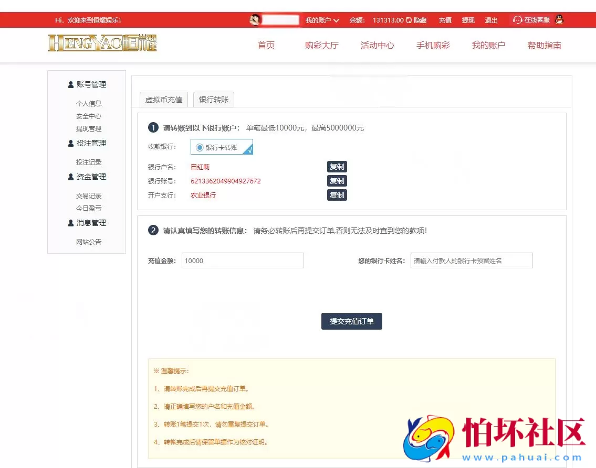
Task: Click 提交充值订单 to submit the order
Action: 351,321
